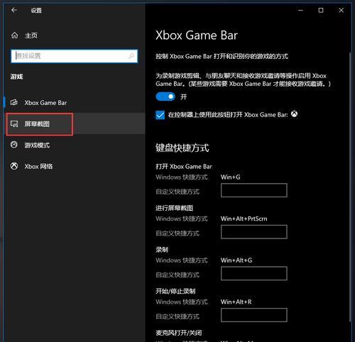Click the Xbox Game Bar page title

197,35
